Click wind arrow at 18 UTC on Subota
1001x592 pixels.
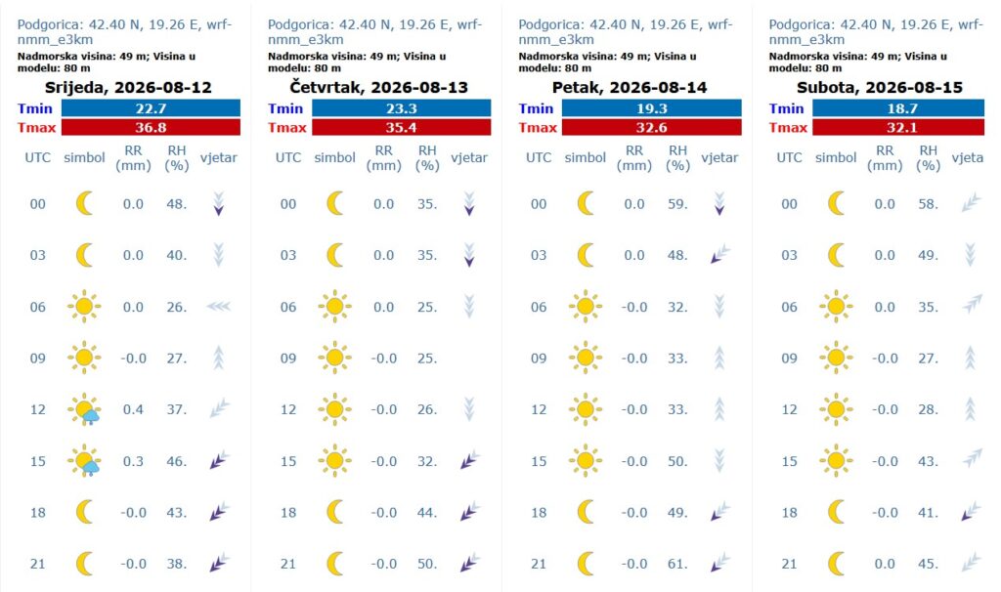pyautogui.click(x=971, y=512)
